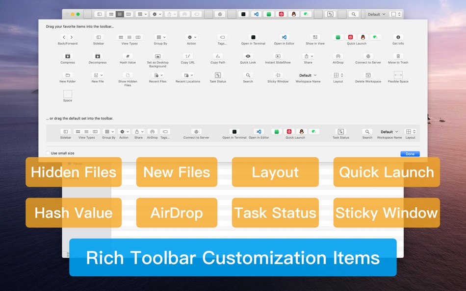This screenshot has height=291, width=466.
Task: Click the Get Info palette icon
Action: 398,37
